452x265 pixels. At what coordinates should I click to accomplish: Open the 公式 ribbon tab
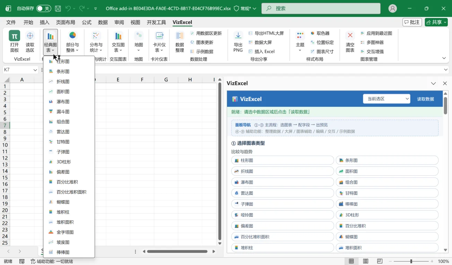[x=87, y=22]
